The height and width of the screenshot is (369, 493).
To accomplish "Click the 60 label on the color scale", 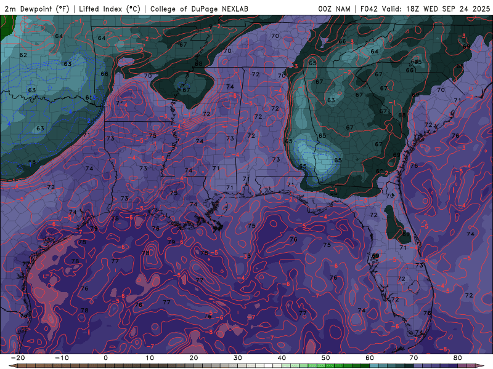I will (x=370, y=358).
